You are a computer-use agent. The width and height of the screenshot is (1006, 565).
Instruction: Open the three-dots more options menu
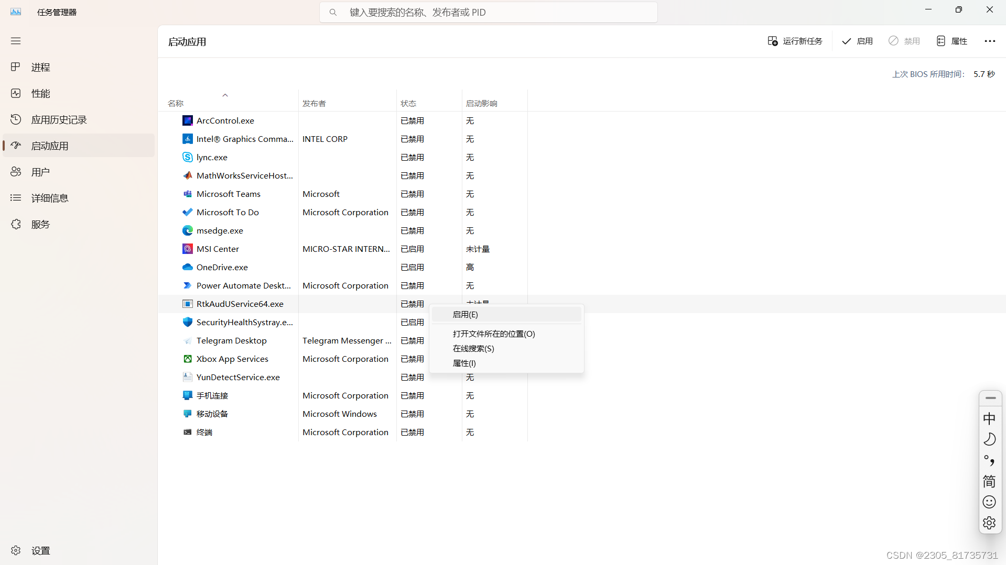990,41
